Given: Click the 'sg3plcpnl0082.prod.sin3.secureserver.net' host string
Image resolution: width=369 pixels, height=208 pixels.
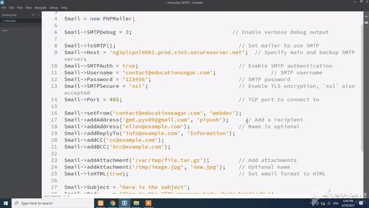Looking at the screenshot, I should pyautogui.click(x=177, y=53).
